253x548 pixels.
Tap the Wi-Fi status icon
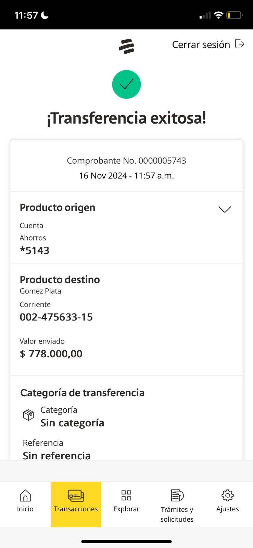[x=218, y=15]
